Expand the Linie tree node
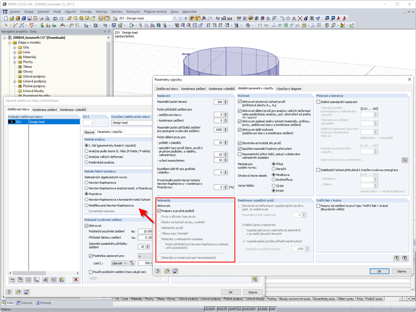 coord(15,52)
